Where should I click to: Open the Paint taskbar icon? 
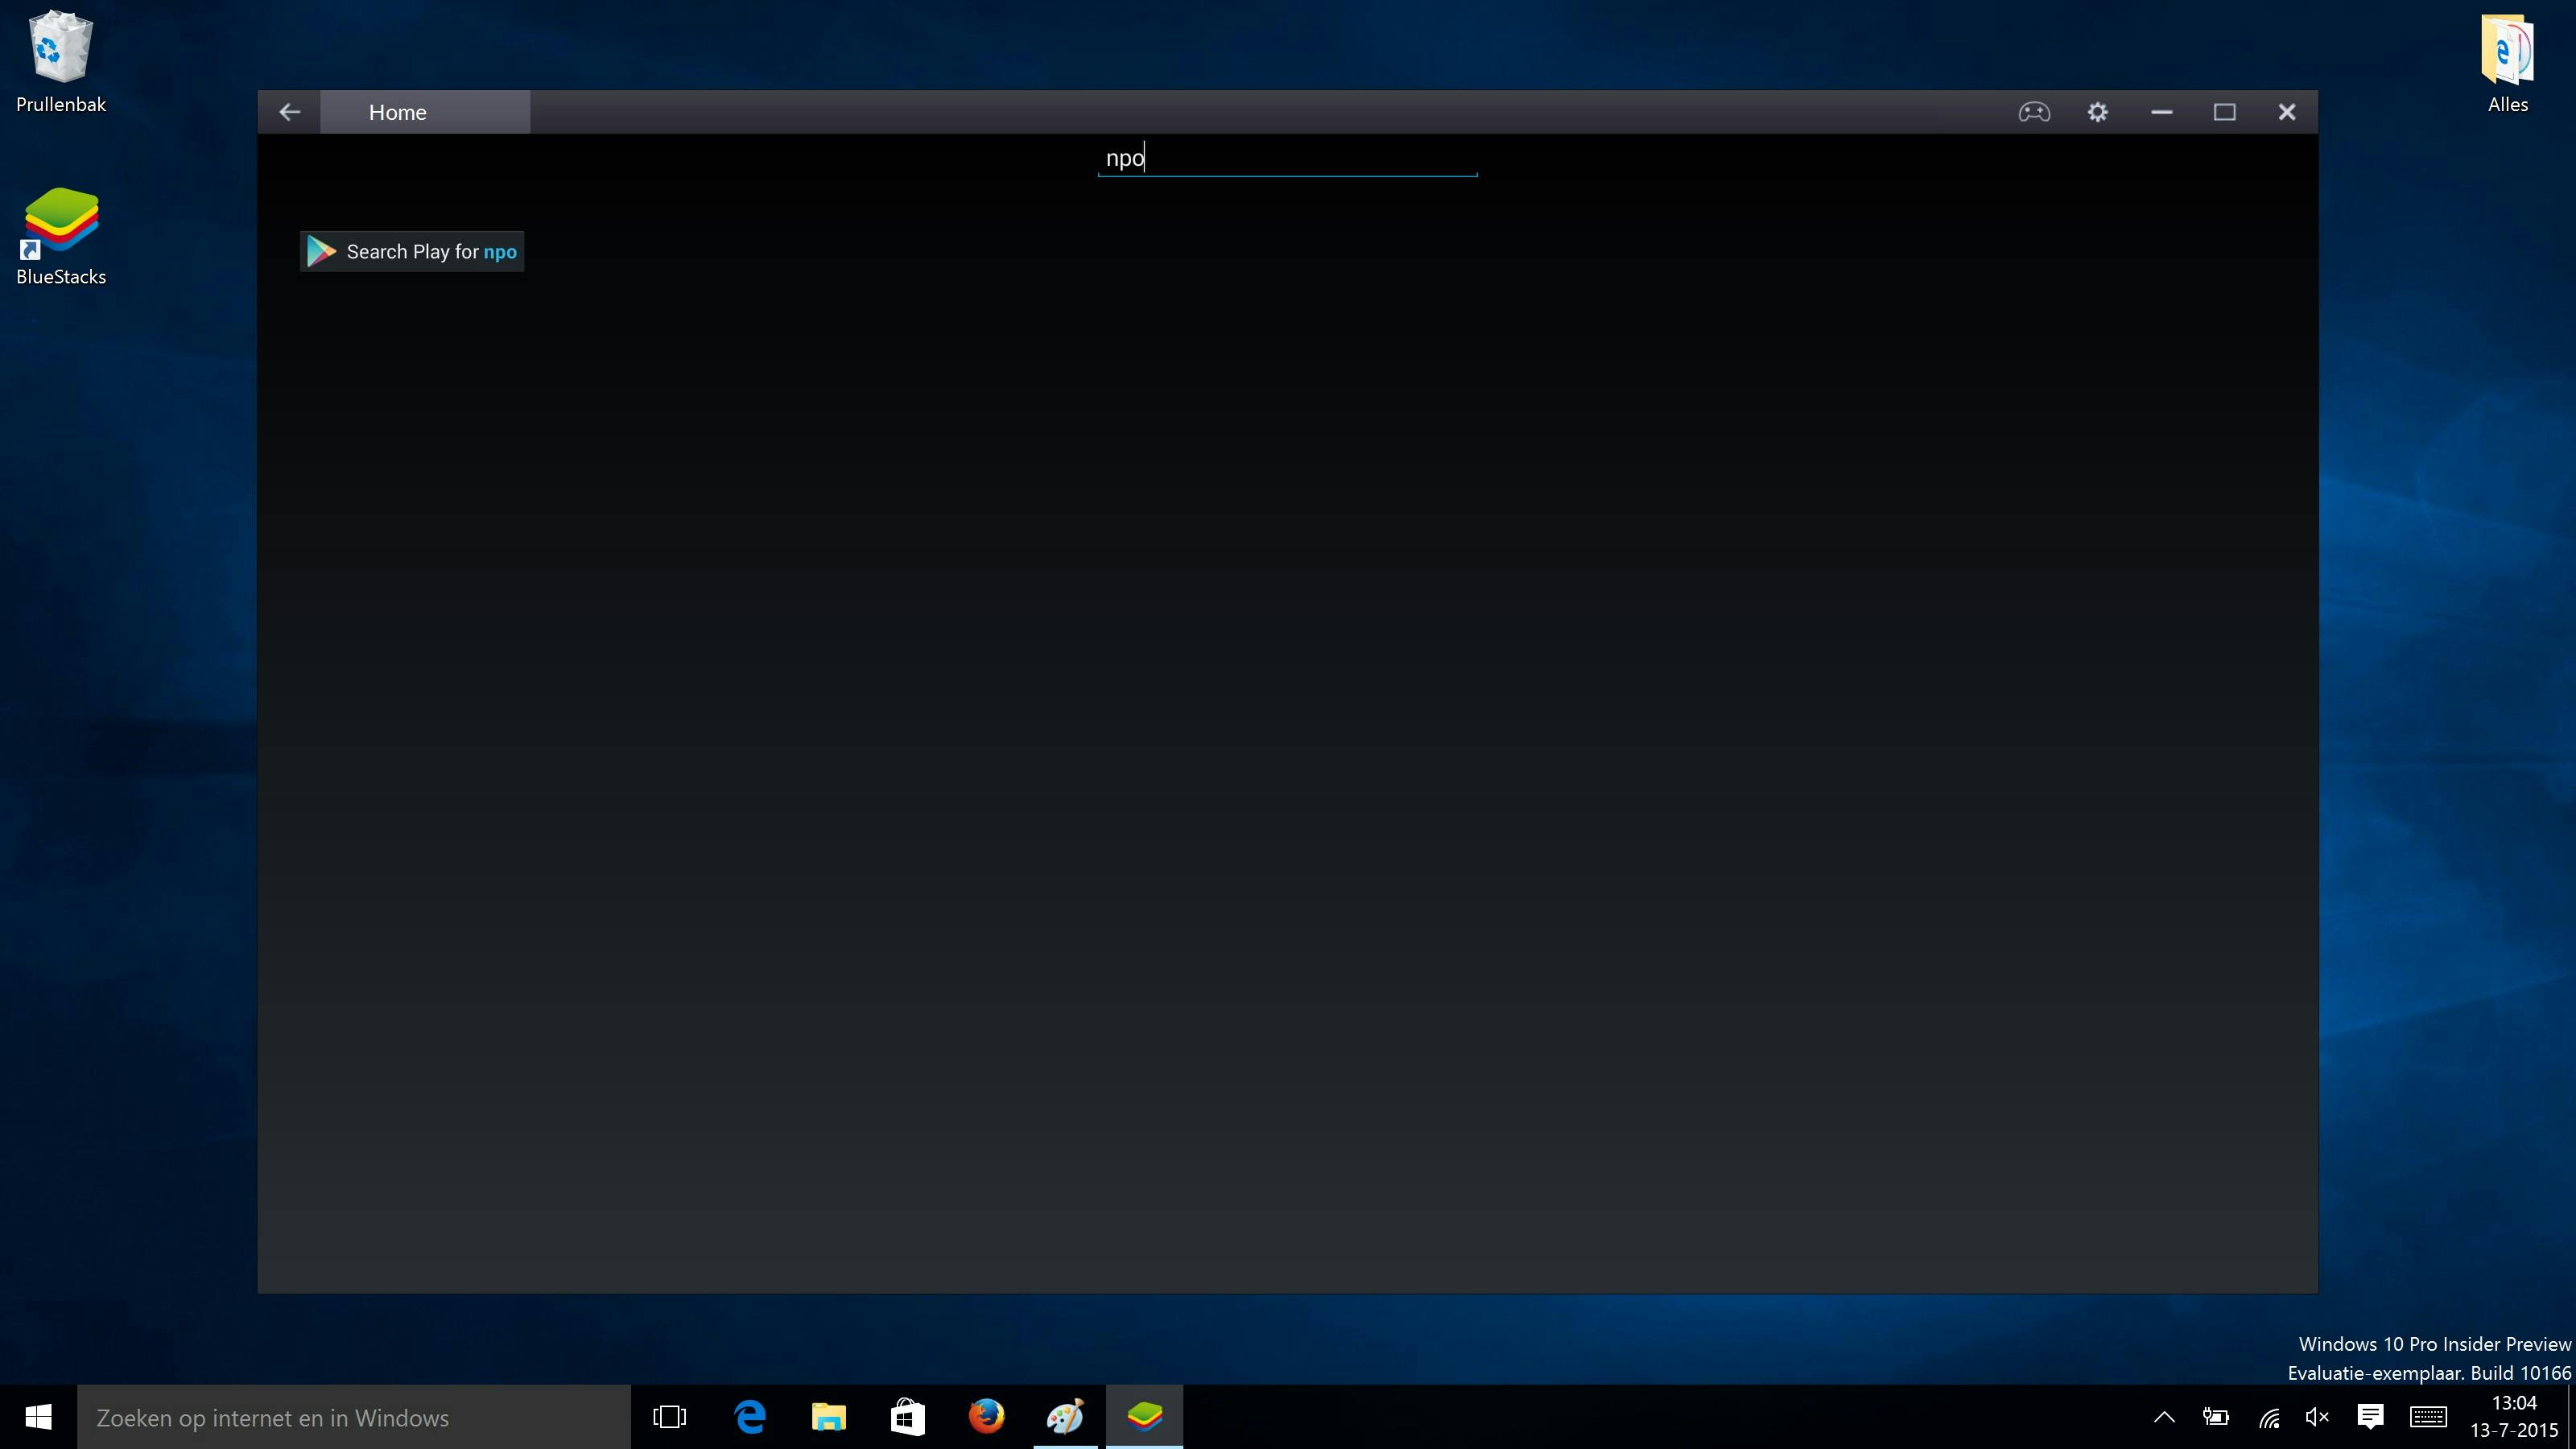coord(1065,1417)
